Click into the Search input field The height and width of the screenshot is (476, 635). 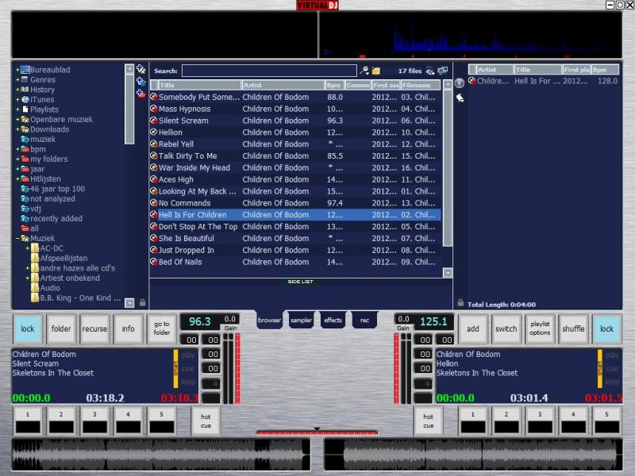click(269, 71)
